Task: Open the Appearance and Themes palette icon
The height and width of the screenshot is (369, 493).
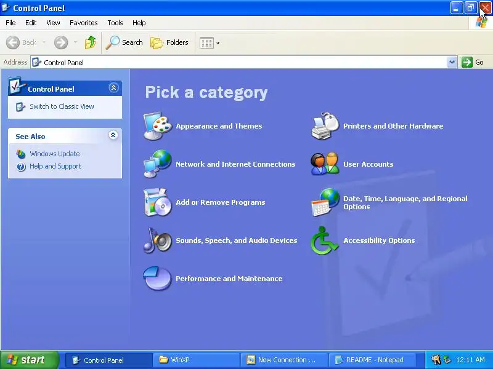Action: click(157, 126)
